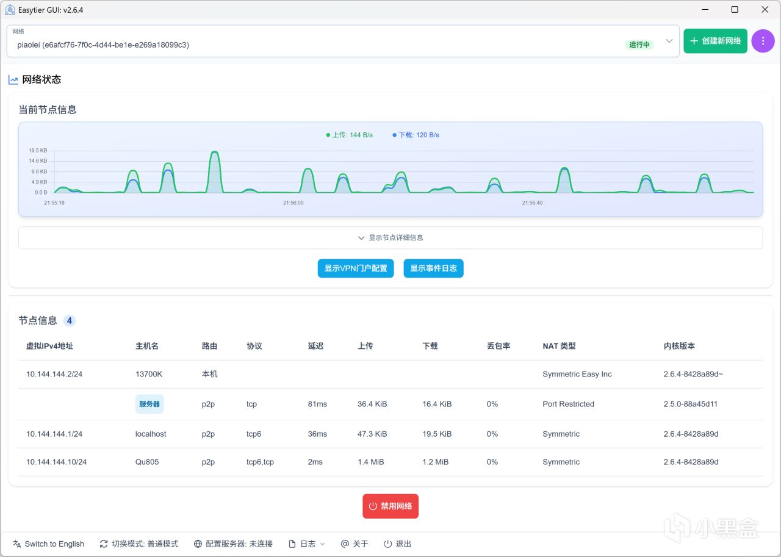Toggle the upload series in chart legend
The width and height of the screenshot is (781, 557).
[x=349, y=135]
